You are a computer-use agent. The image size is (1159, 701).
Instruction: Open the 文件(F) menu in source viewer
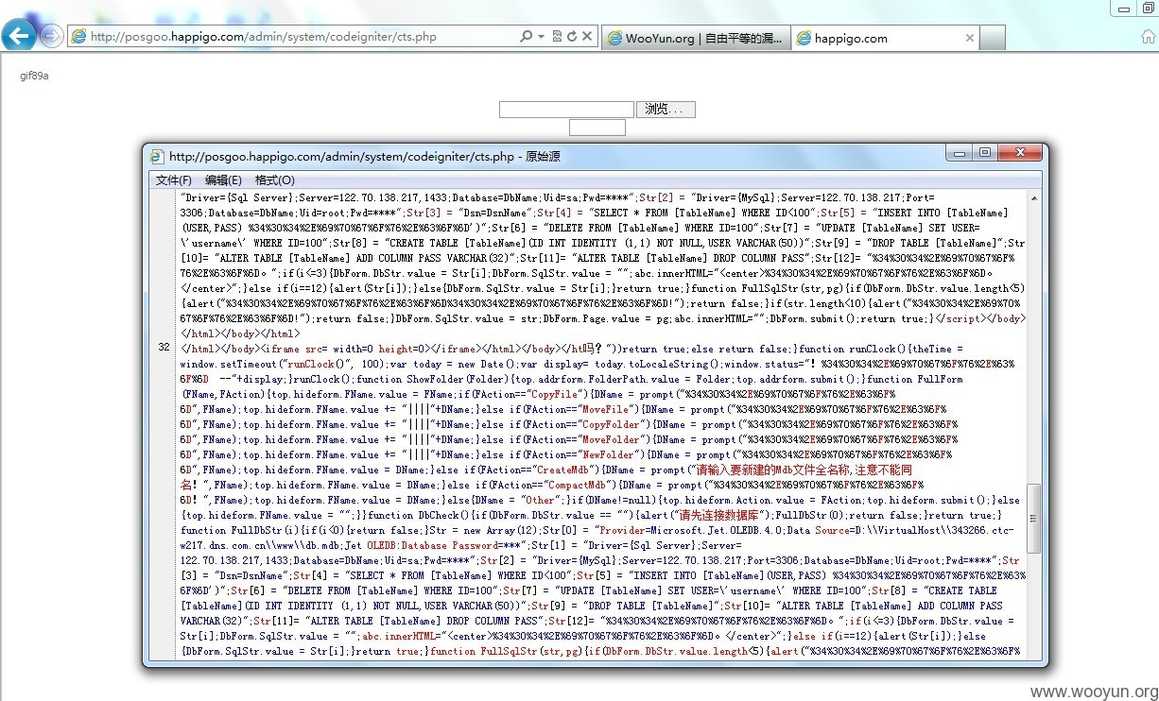tap(174, 180)
